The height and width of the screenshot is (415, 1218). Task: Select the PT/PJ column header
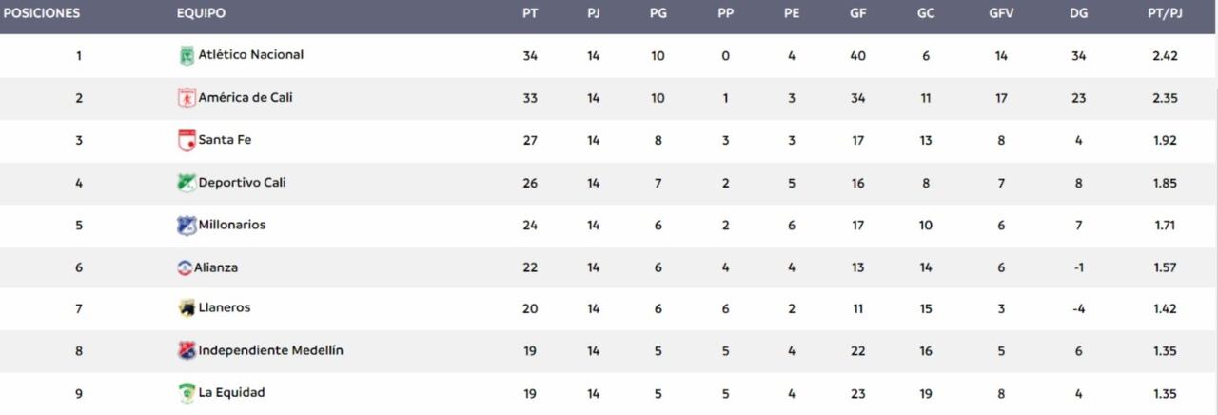[1164, 14]
